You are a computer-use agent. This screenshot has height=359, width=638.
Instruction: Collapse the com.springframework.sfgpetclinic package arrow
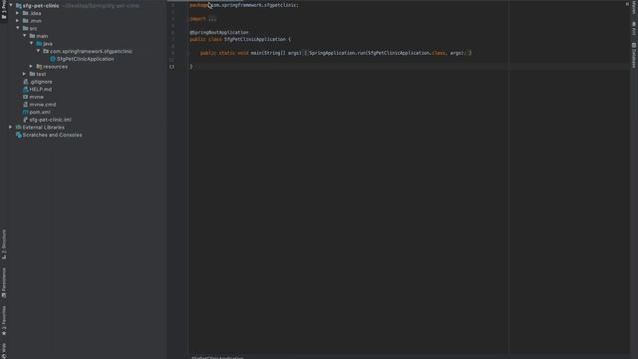pos(38,51)
